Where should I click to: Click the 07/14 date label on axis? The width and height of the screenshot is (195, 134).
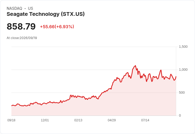pyautogui.click(x=145, y=120)
